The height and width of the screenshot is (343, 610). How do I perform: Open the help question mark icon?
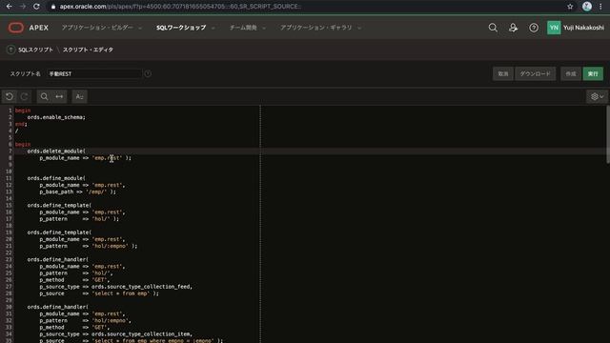[x=534, y=28]
